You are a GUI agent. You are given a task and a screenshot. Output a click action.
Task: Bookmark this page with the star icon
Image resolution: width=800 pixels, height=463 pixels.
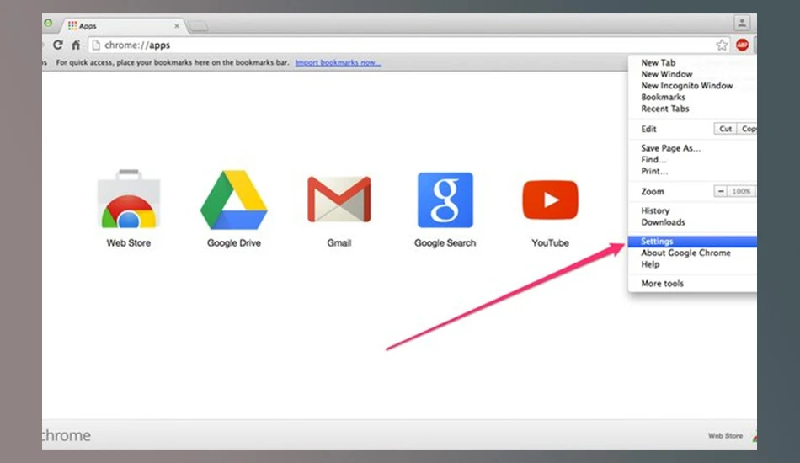point(722,45)
